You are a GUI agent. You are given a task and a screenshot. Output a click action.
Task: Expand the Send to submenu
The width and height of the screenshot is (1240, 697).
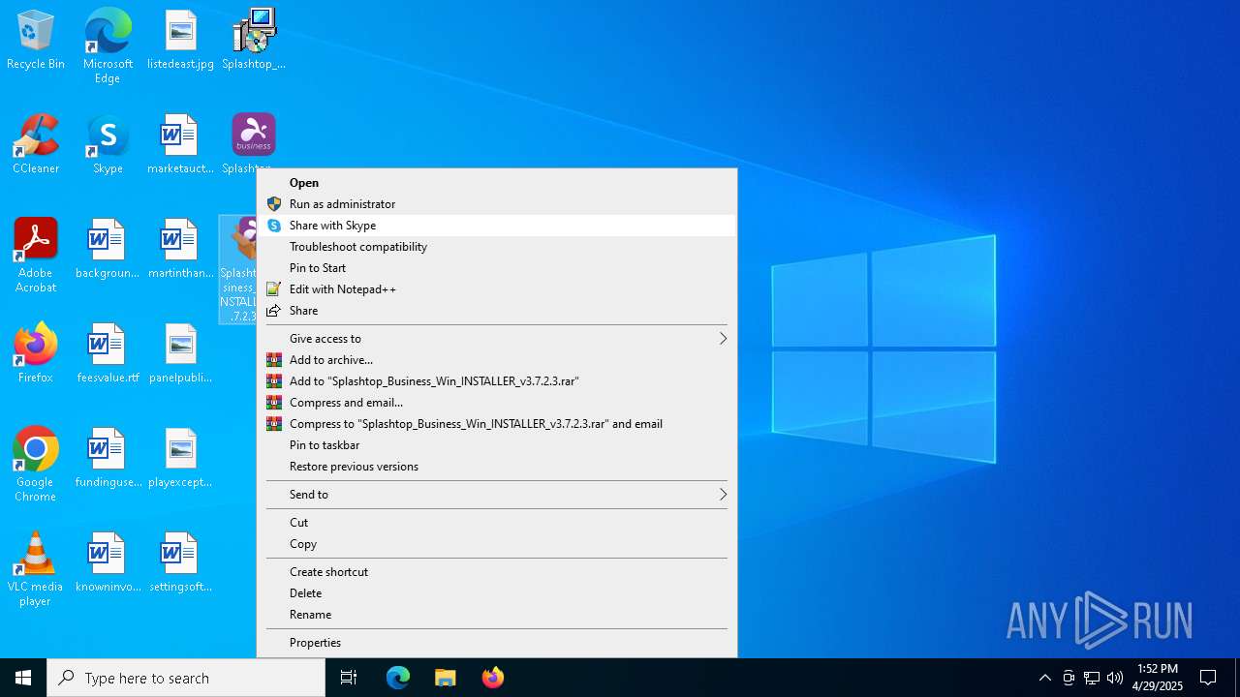pyautogui.click(x=497, y=495)
